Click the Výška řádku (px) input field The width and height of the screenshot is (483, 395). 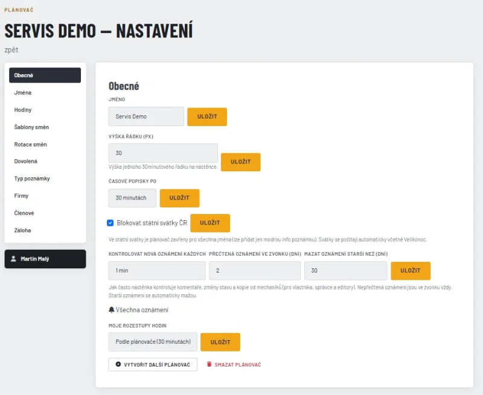[163, 153]
